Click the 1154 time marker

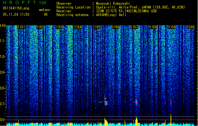pyautogui.click(x=78, y=27)
